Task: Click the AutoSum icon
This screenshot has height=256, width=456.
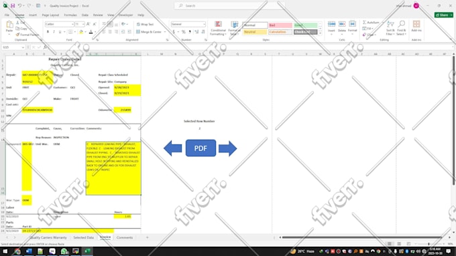Action: 371,22
